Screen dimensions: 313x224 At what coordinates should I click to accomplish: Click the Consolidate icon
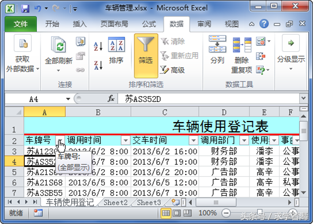[261, 56]
